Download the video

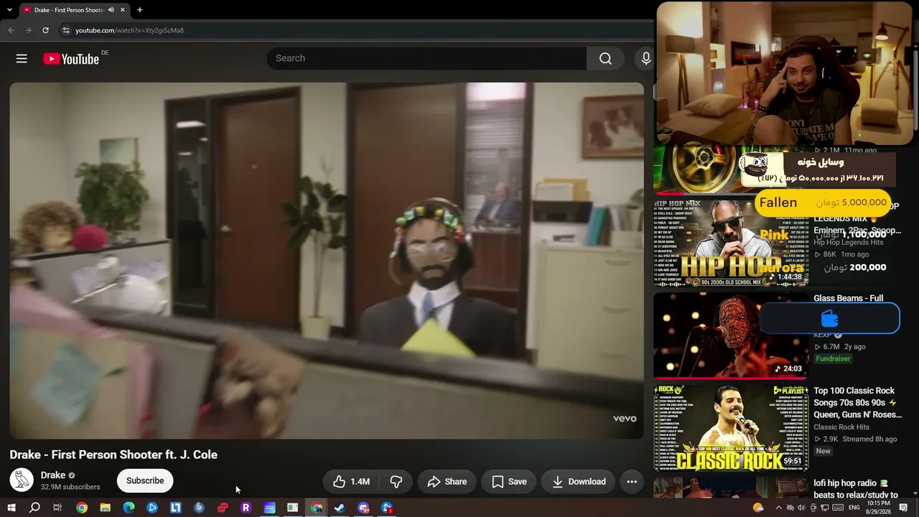tap(579, 482)
